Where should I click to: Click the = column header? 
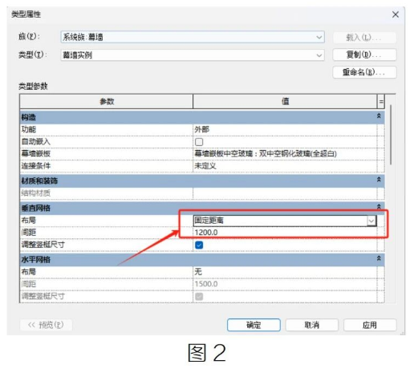[381, 101]
